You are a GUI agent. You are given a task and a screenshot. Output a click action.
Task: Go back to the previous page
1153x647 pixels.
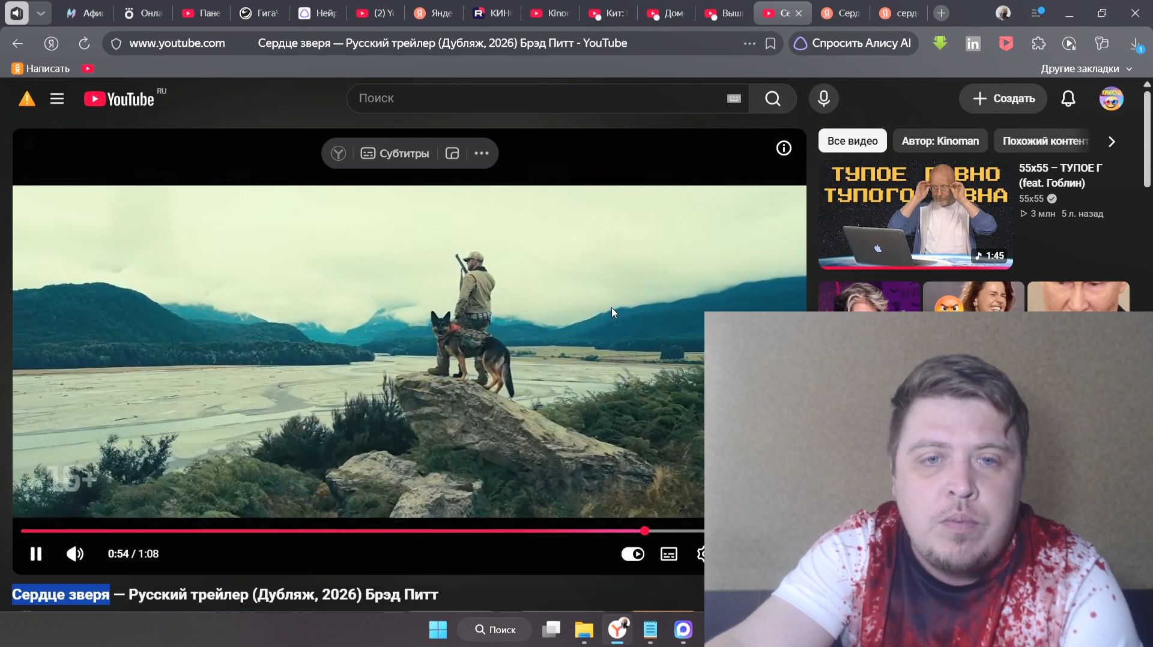click(17, 43)
